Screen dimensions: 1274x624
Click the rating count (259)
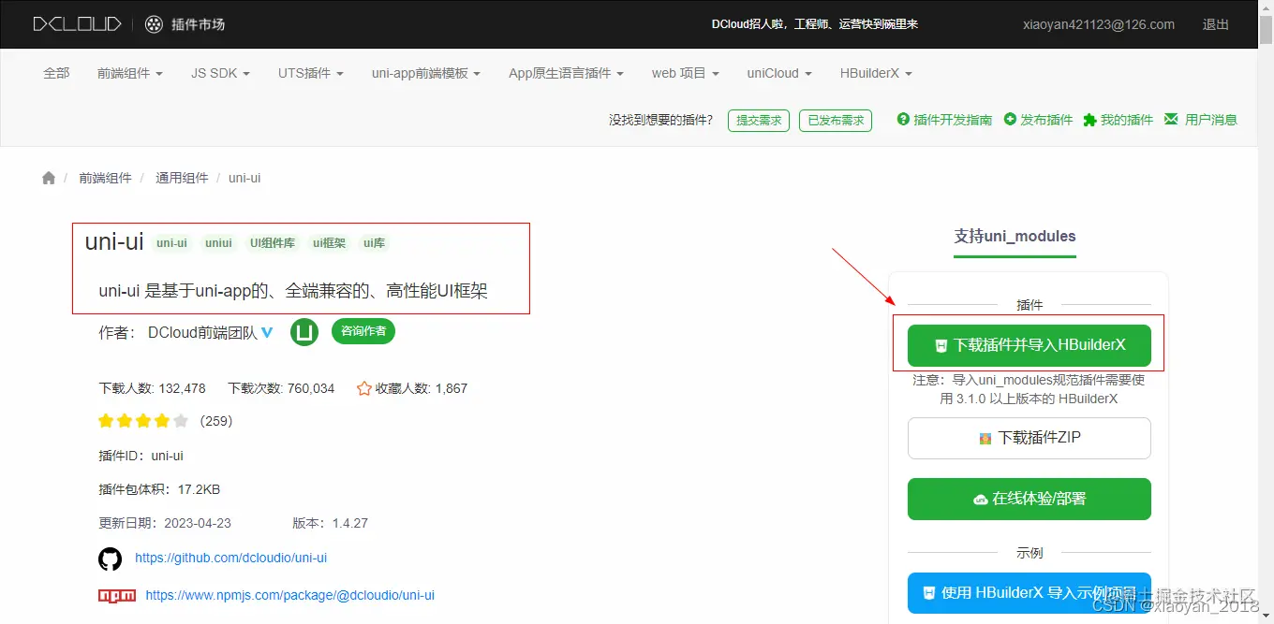point(216,421)
